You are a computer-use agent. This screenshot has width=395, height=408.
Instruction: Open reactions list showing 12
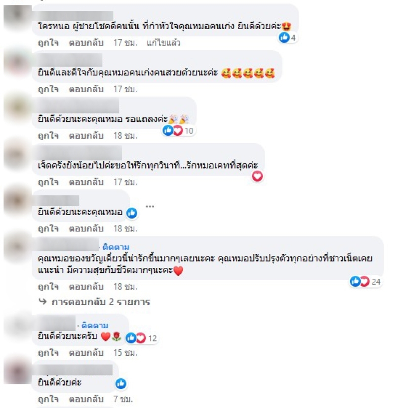142,338
